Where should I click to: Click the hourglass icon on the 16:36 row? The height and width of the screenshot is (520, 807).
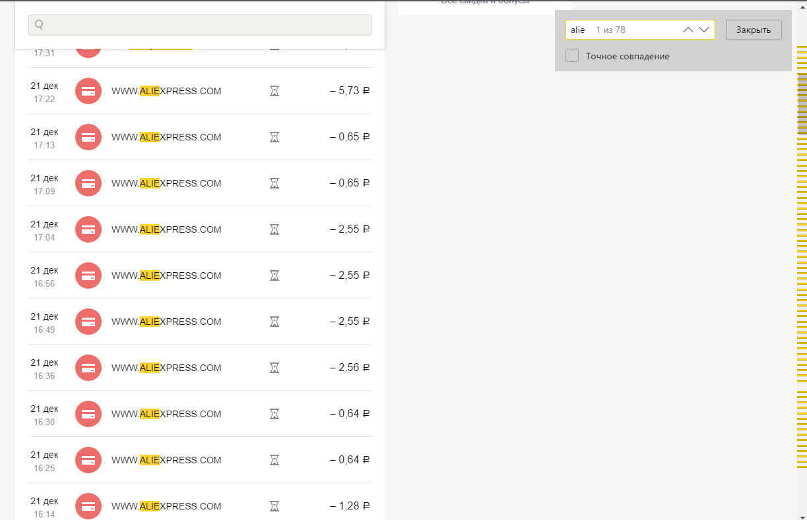tap(274, 368)
